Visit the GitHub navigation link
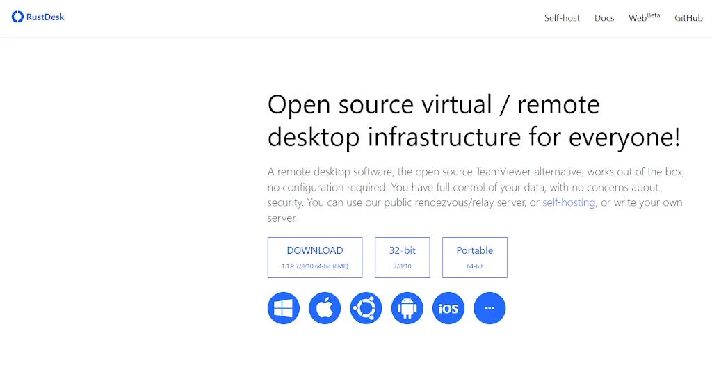Screen dimensions: 712x370 point(688,17)
